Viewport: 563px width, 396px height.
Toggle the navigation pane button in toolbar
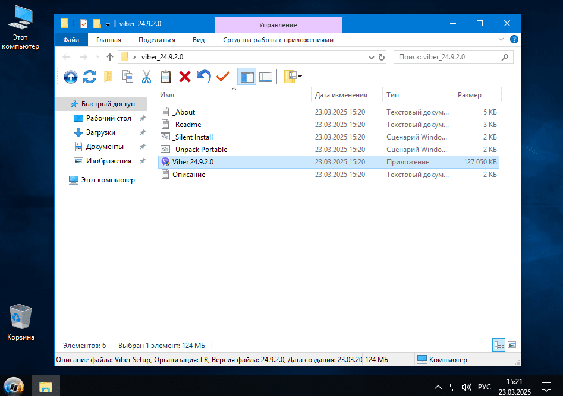coord(246,76)
